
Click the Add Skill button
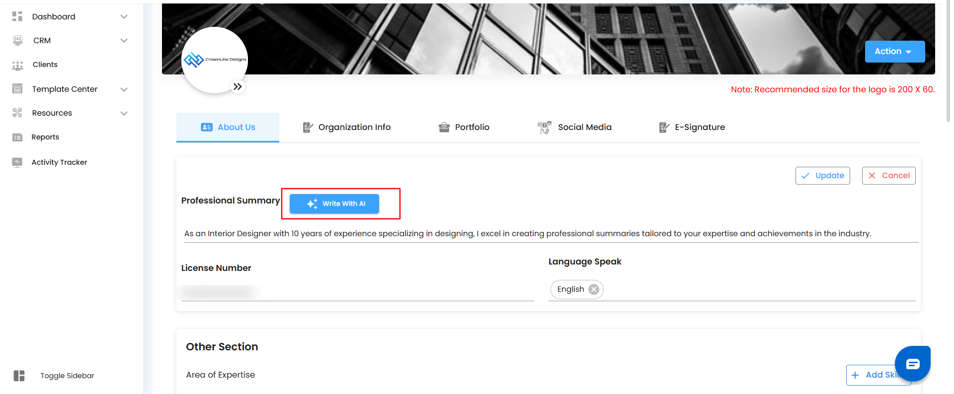click(878, 375)
